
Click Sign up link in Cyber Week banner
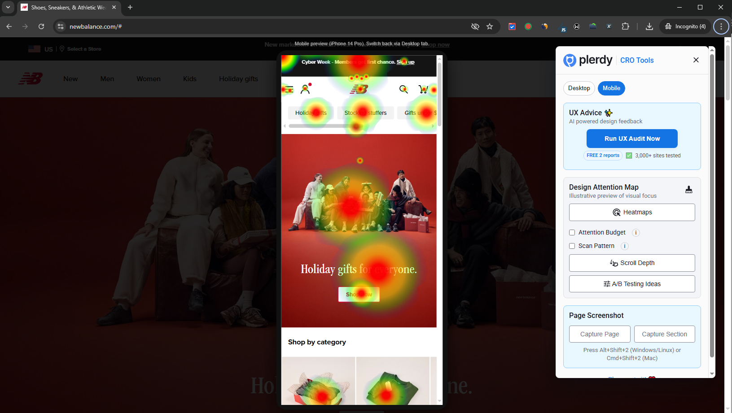[405, 62]
